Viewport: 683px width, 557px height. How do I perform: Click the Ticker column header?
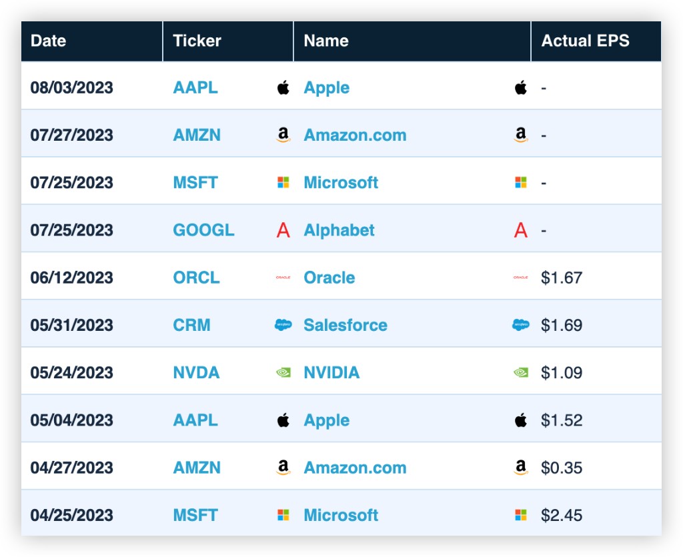click(x=228, y=41)
